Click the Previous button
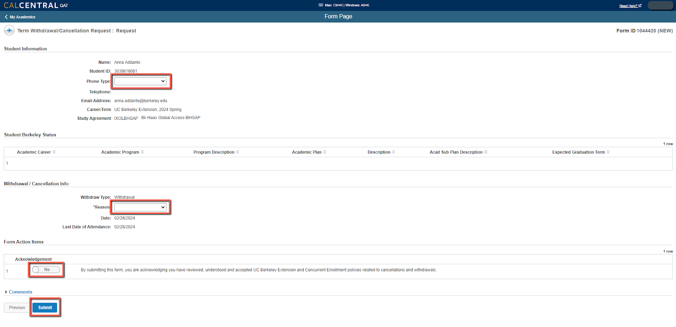 tap(17, 308)
